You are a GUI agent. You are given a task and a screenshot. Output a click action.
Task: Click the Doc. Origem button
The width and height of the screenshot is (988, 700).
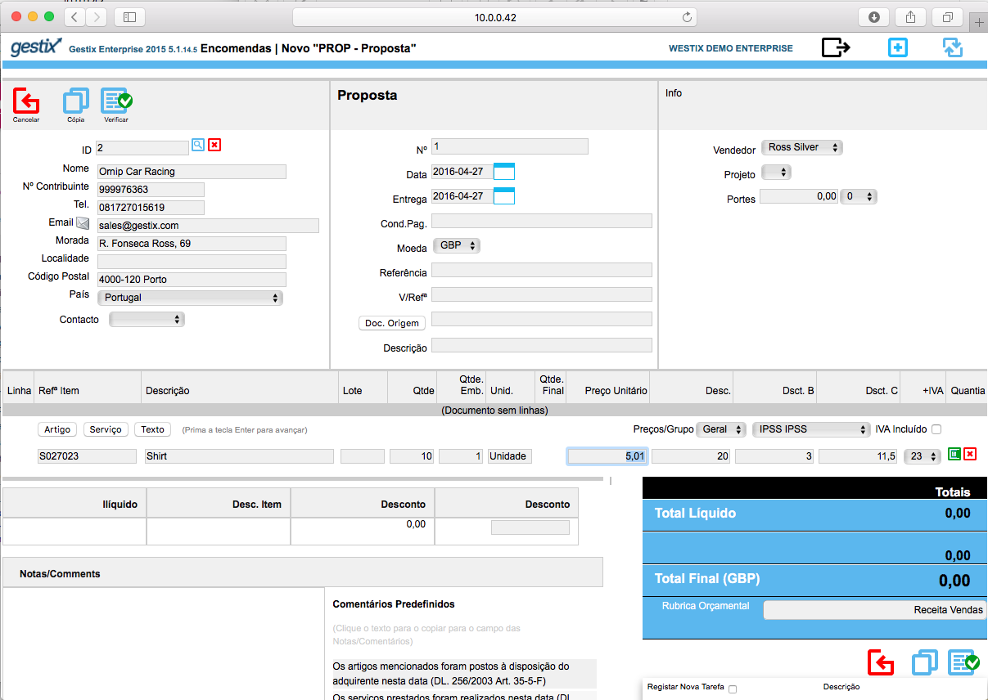click(x=392, y=323)
